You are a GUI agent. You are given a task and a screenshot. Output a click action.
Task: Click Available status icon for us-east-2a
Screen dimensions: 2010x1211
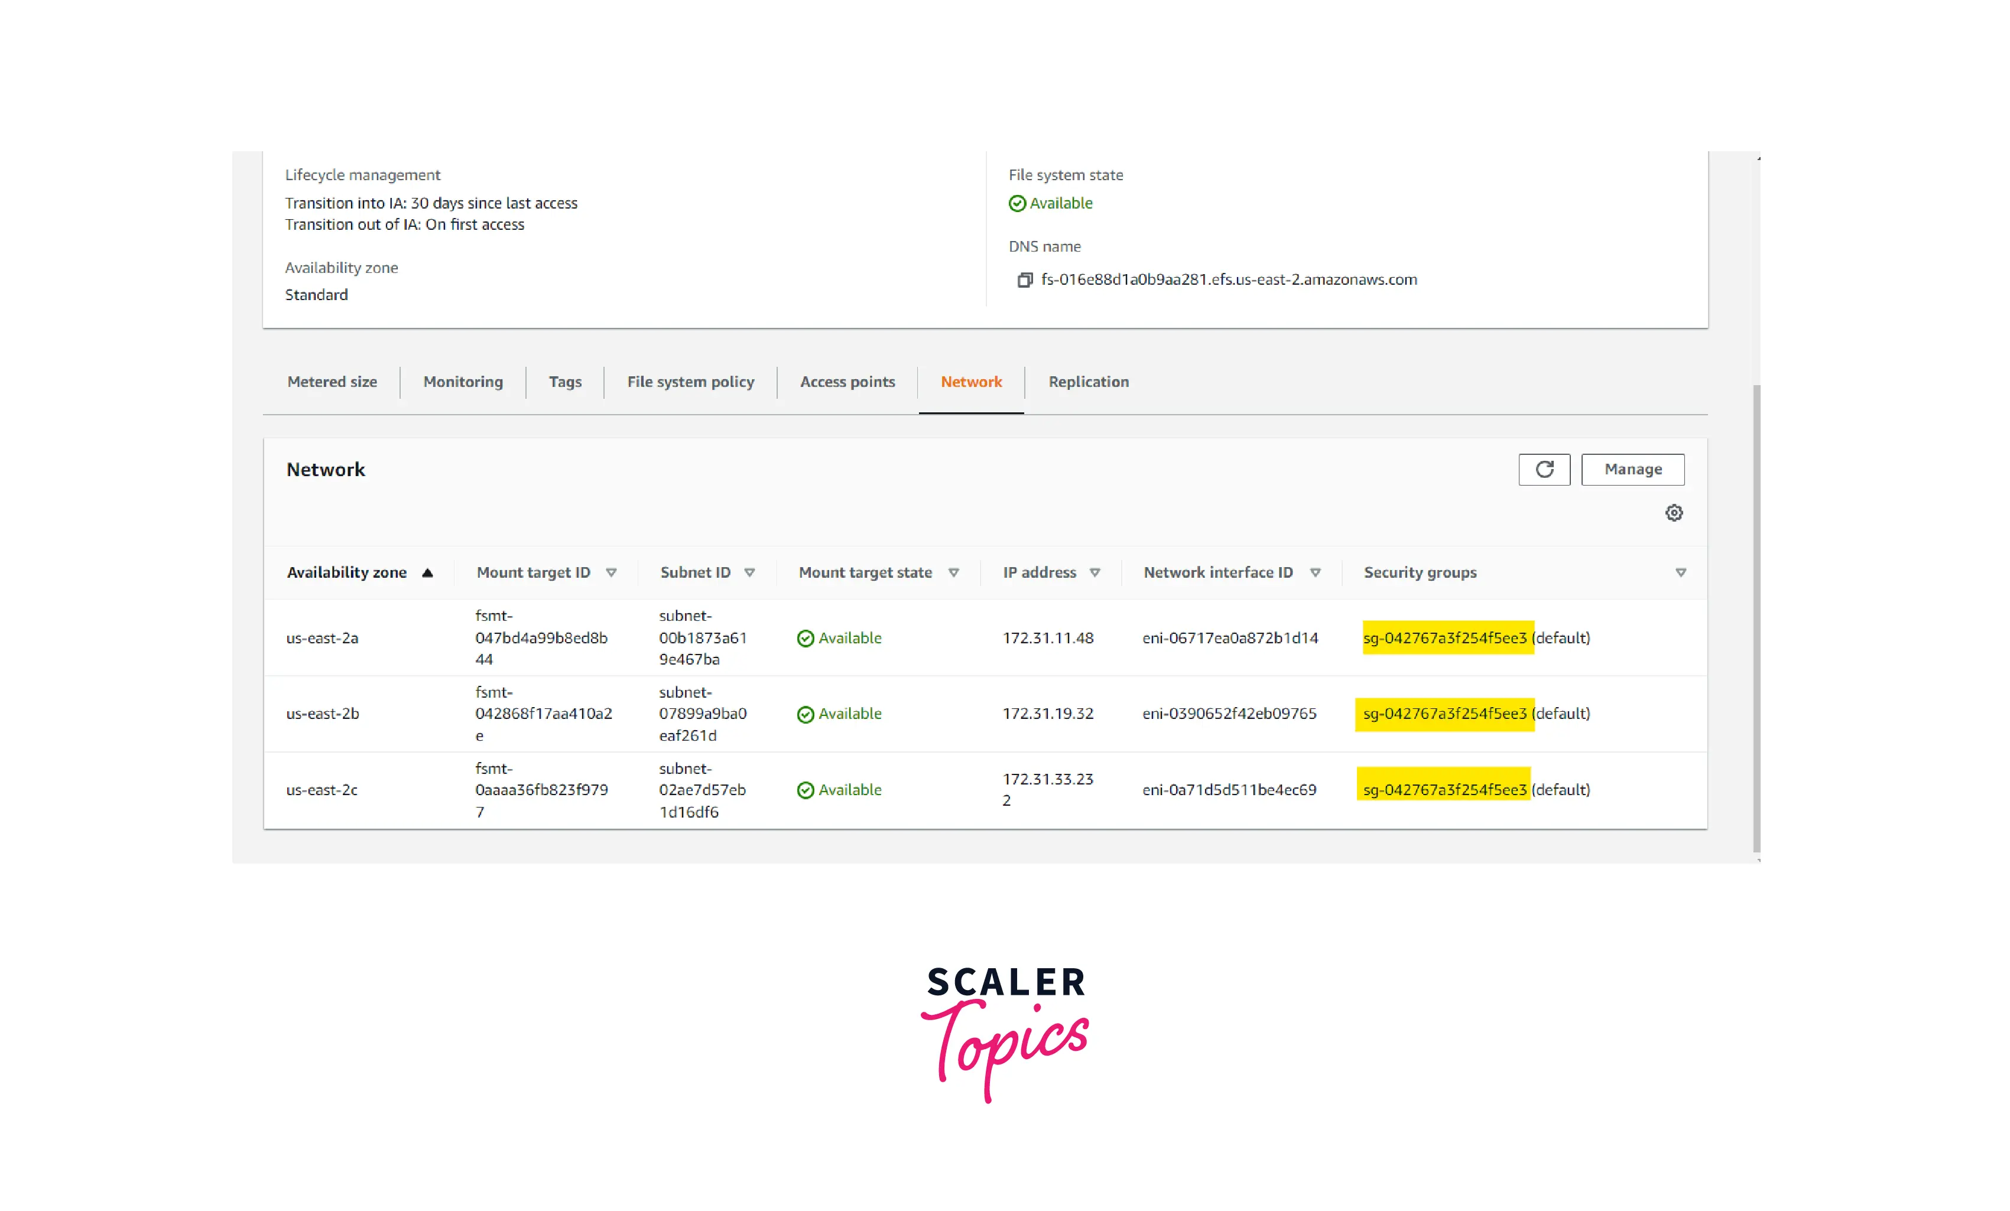pos(805,639)
